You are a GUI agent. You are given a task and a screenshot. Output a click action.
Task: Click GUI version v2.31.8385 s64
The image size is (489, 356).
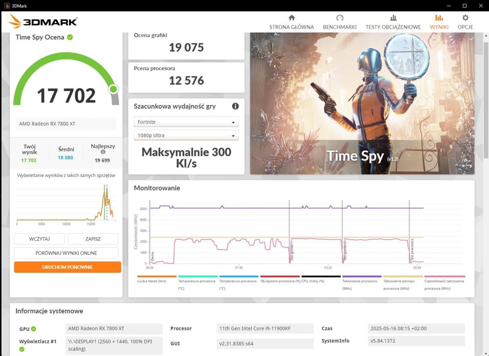coord(265,344)
